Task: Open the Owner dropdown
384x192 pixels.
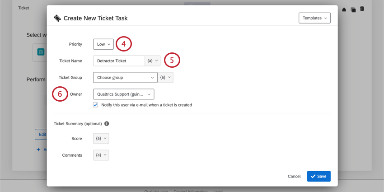Action: pyautogui.click(x=123, y=94)
